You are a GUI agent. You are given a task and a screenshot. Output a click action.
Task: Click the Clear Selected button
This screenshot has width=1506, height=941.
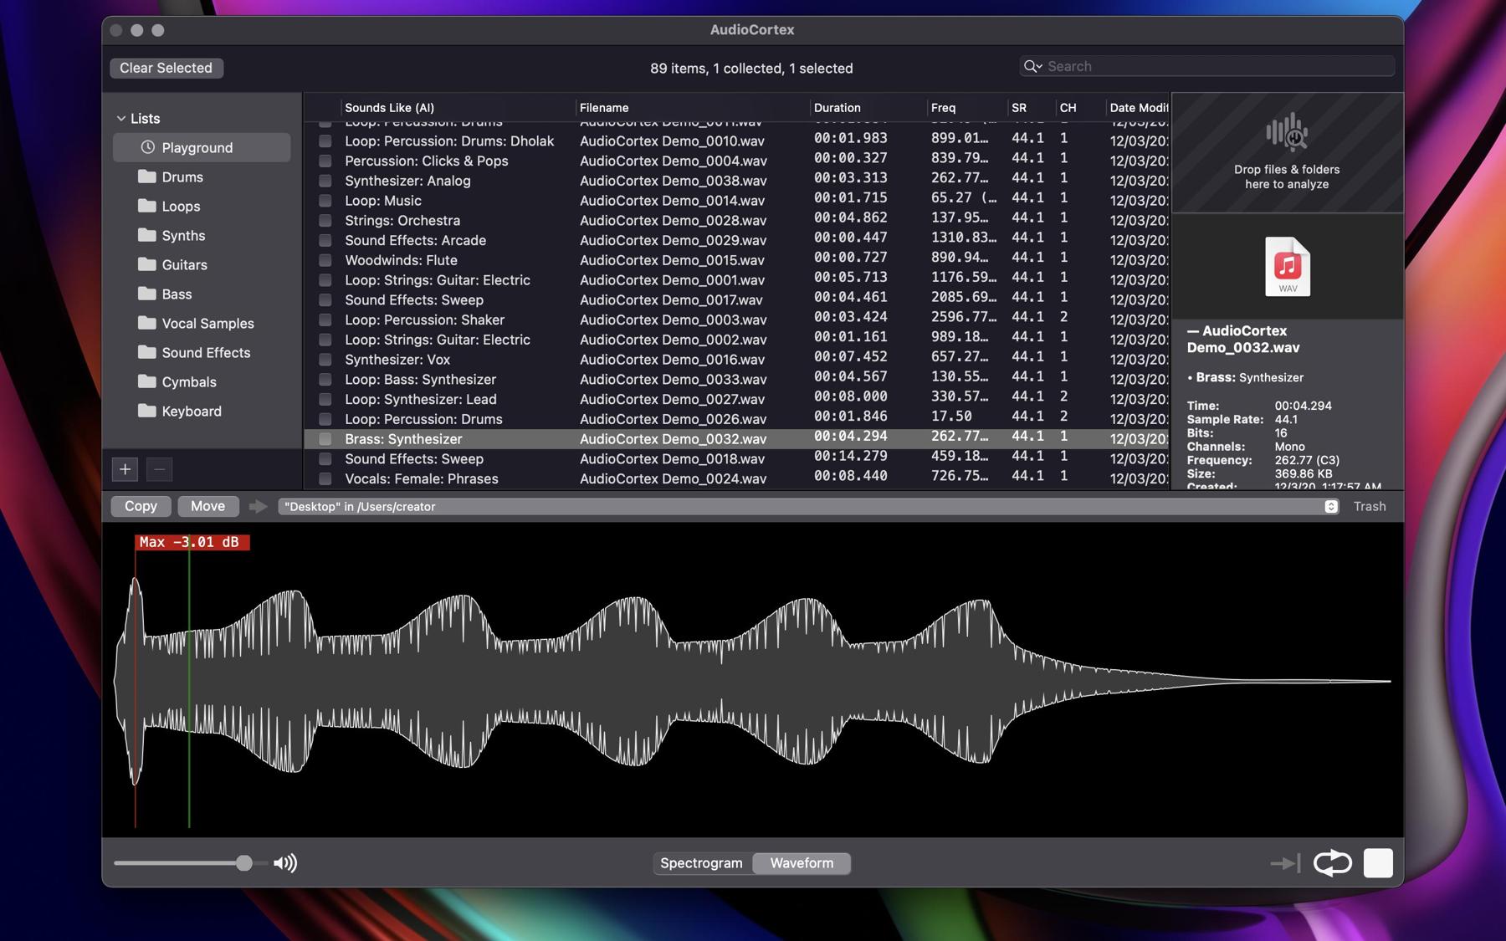point(166,68)
